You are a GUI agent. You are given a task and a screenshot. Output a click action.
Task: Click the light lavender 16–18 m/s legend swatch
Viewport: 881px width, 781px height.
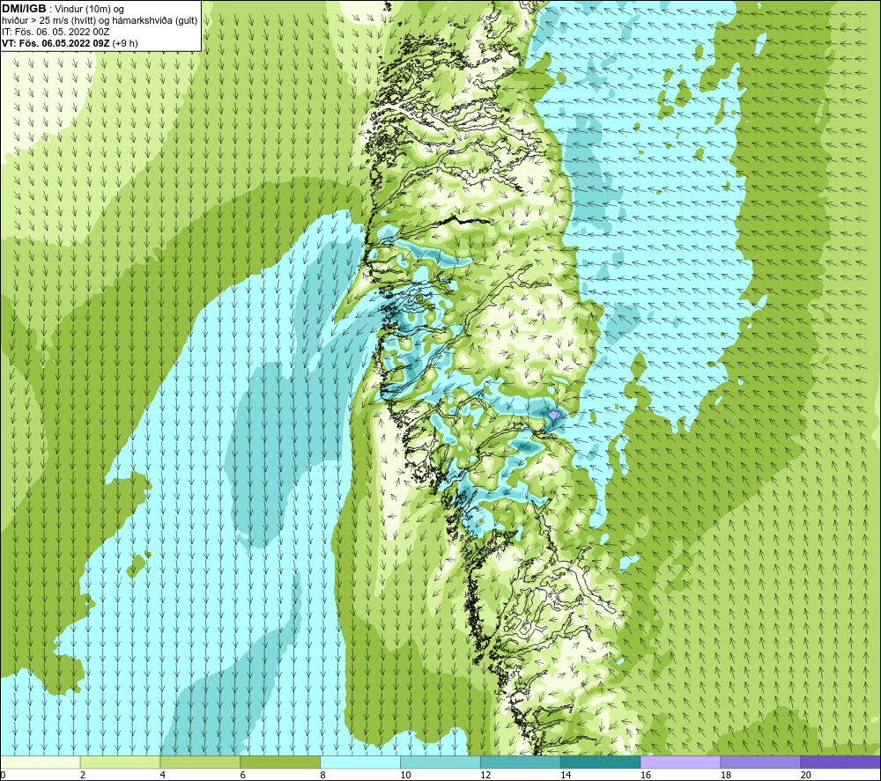680,762
